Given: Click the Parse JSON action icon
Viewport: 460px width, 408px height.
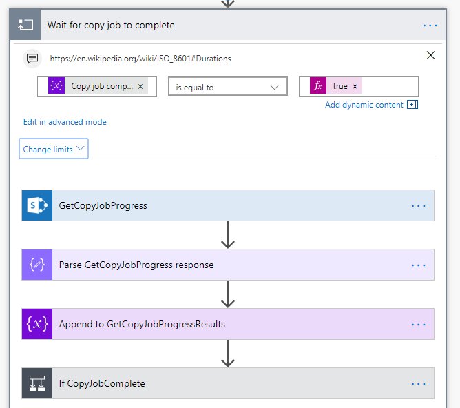Looking at the screenshot, I should click(37, 265).
